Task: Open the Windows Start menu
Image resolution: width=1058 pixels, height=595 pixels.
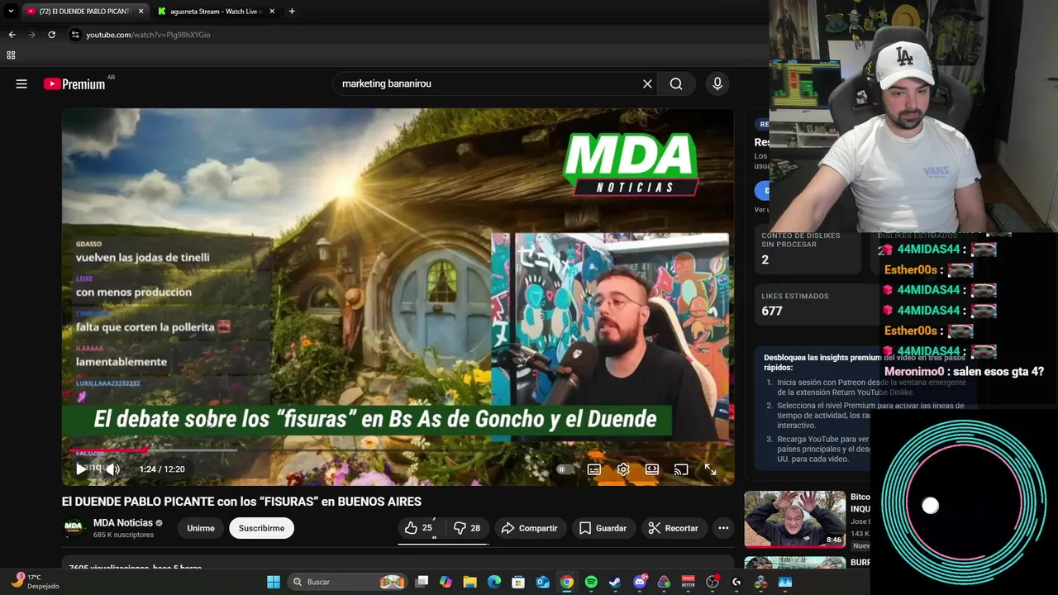Action: [274, 582]
